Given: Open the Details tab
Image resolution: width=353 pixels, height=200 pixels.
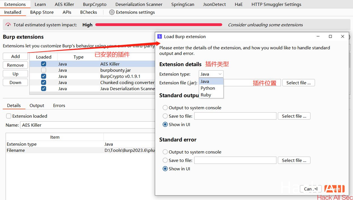Looking at the screenshot, I should pos(14,106).
